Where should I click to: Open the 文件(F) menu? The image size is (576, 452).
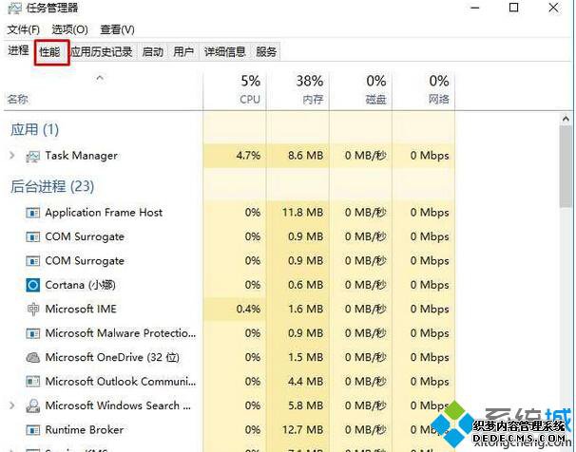click(x=24, y=29)
